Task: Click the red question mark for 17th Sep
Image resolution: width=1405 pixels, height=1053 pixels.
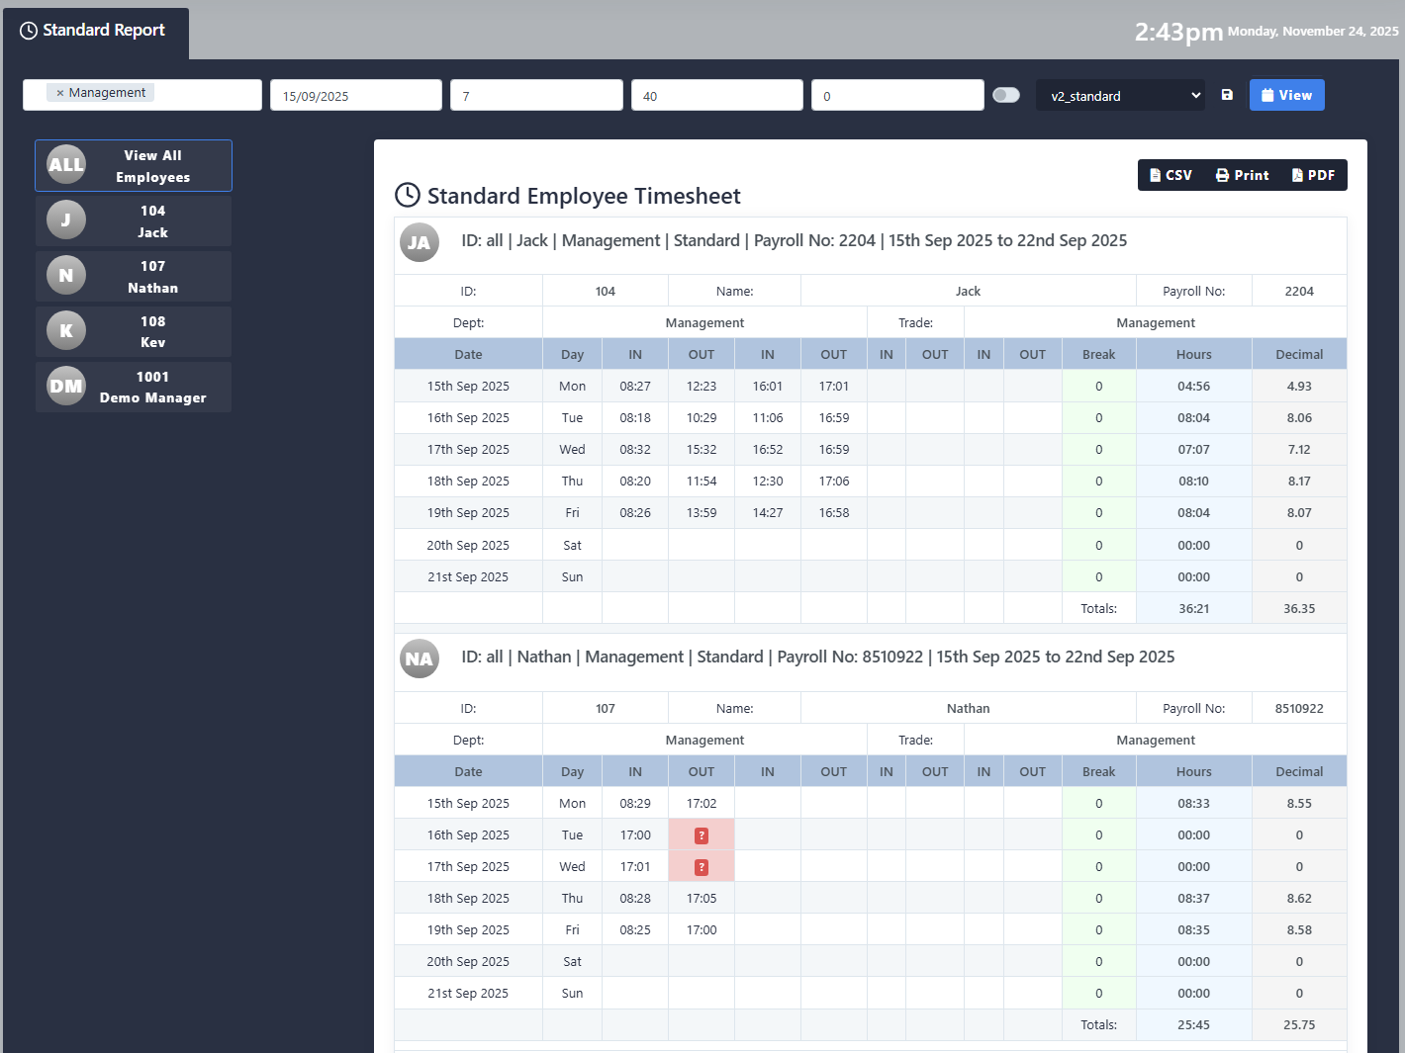Action: [702, 867]
